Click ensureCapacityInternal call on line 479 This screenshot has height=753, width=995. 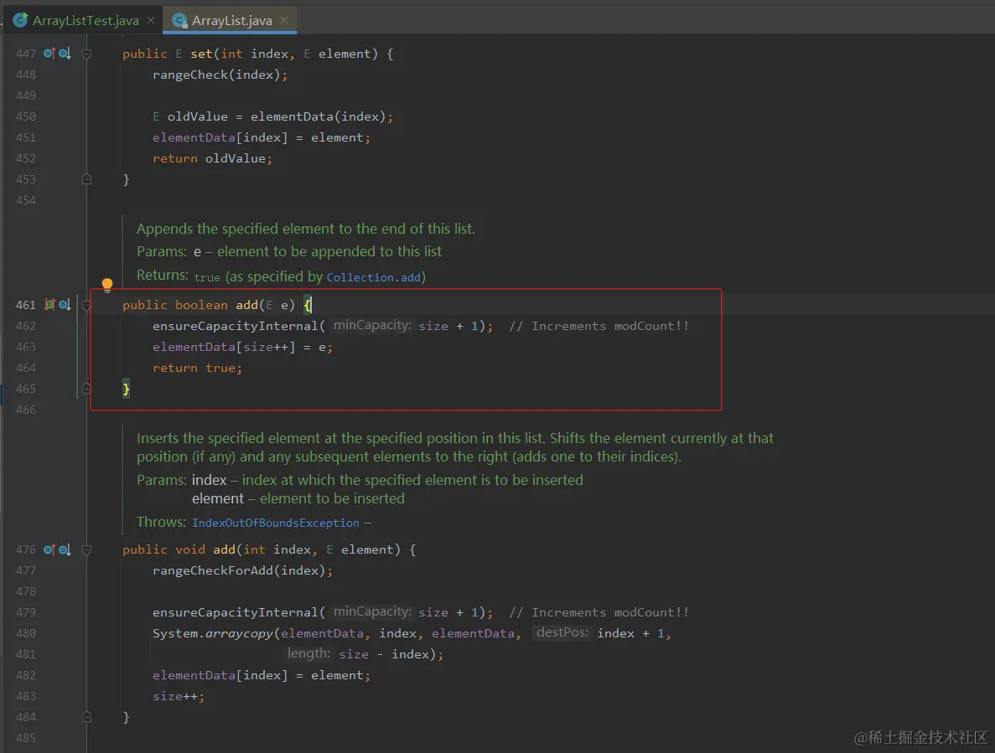[235, 612]
